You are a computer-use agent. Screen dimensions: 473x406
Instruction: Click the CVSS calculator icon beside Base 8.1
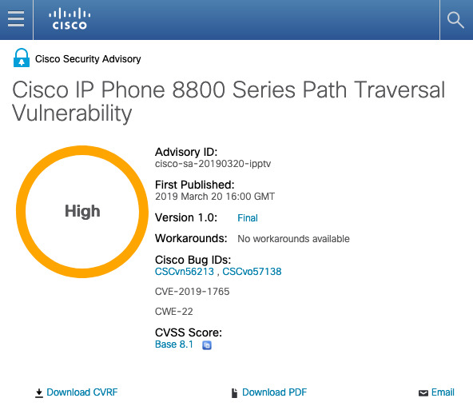pos(207,345)
